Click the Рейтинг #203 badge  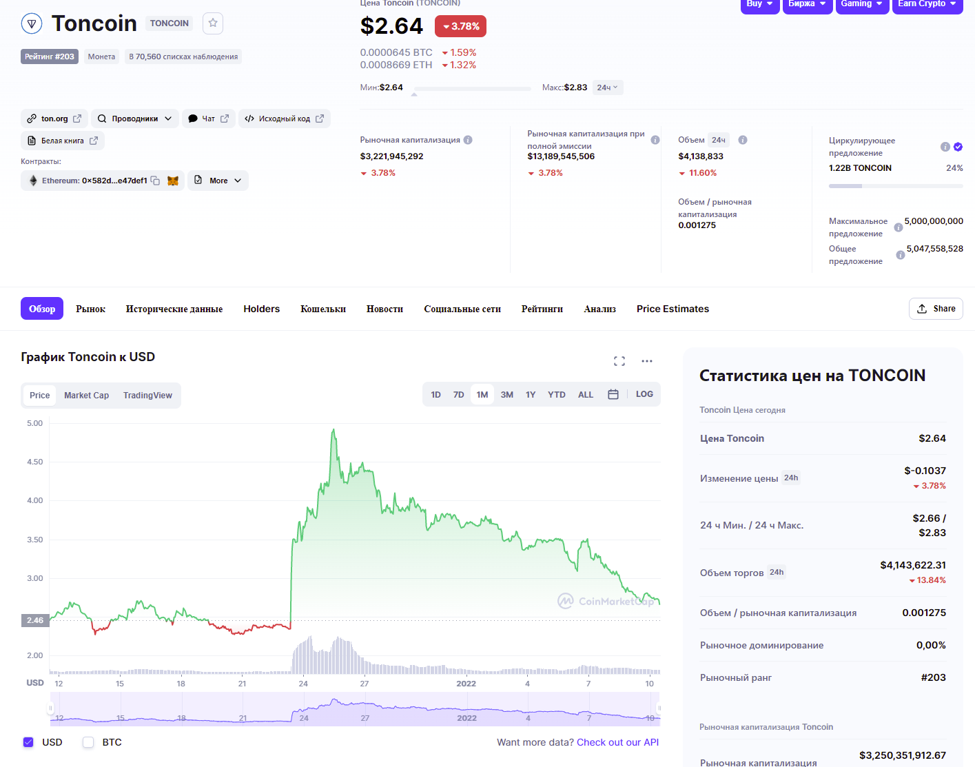pyautogui.click(x=50, y=57)
